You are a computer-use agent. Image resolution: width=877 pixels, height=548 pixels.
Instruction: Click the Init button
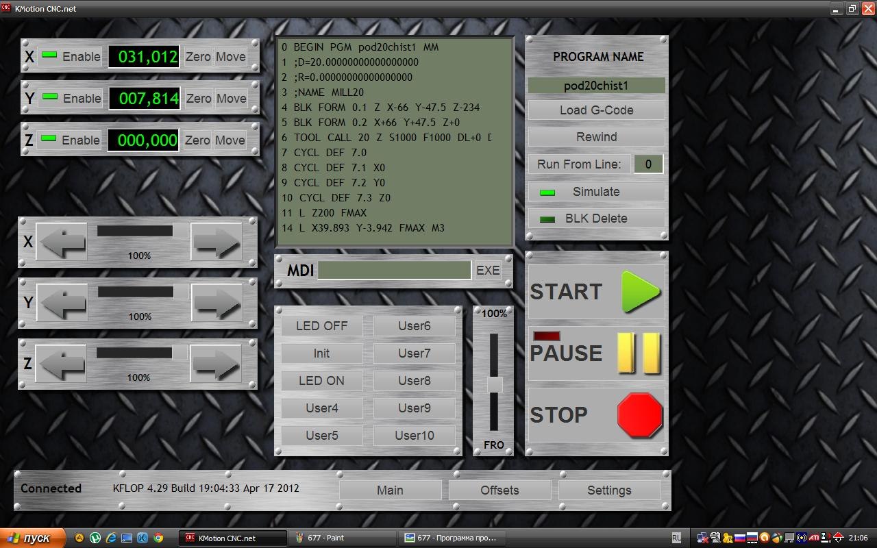(322, 353)
